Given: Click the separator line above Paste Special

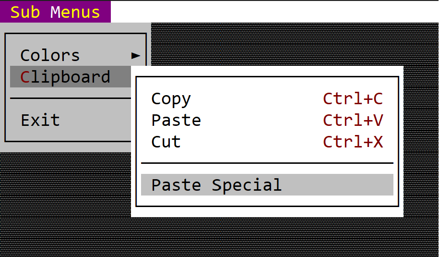Looking at the screenshot, I should (x=267, y=163).
